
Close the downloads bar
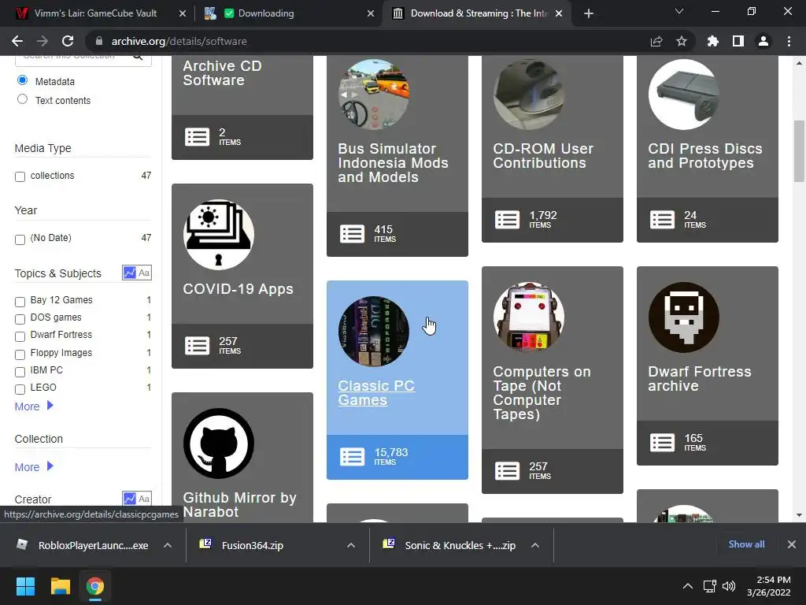click(792, 544)
